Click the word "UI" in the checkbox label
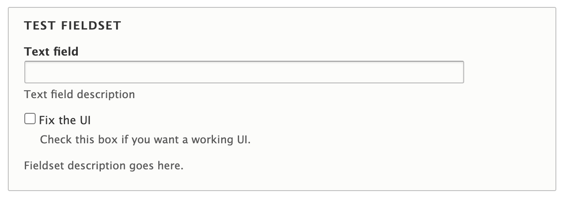The image size is (565, 198). pos(85,120)
